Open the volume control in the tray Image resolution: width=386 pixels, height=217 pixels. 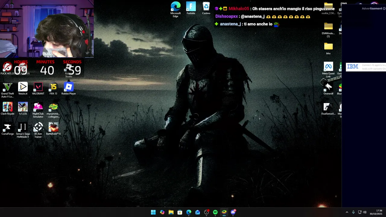coord(365,212)
